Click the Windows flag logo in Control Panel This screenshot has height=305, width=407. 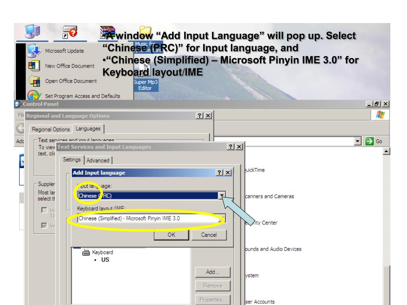click(x=380, y=115)
